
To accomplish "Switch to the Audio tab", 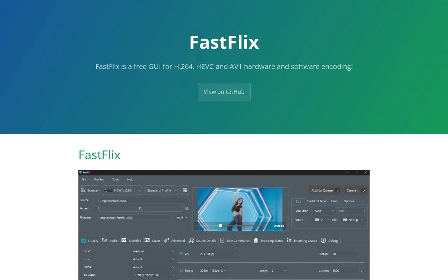I will (x=110, y=240).
